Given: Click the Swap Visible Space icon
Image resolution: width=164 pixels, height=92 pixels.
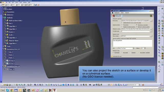Looking at the screenshot, I should [x=73, y=85].
